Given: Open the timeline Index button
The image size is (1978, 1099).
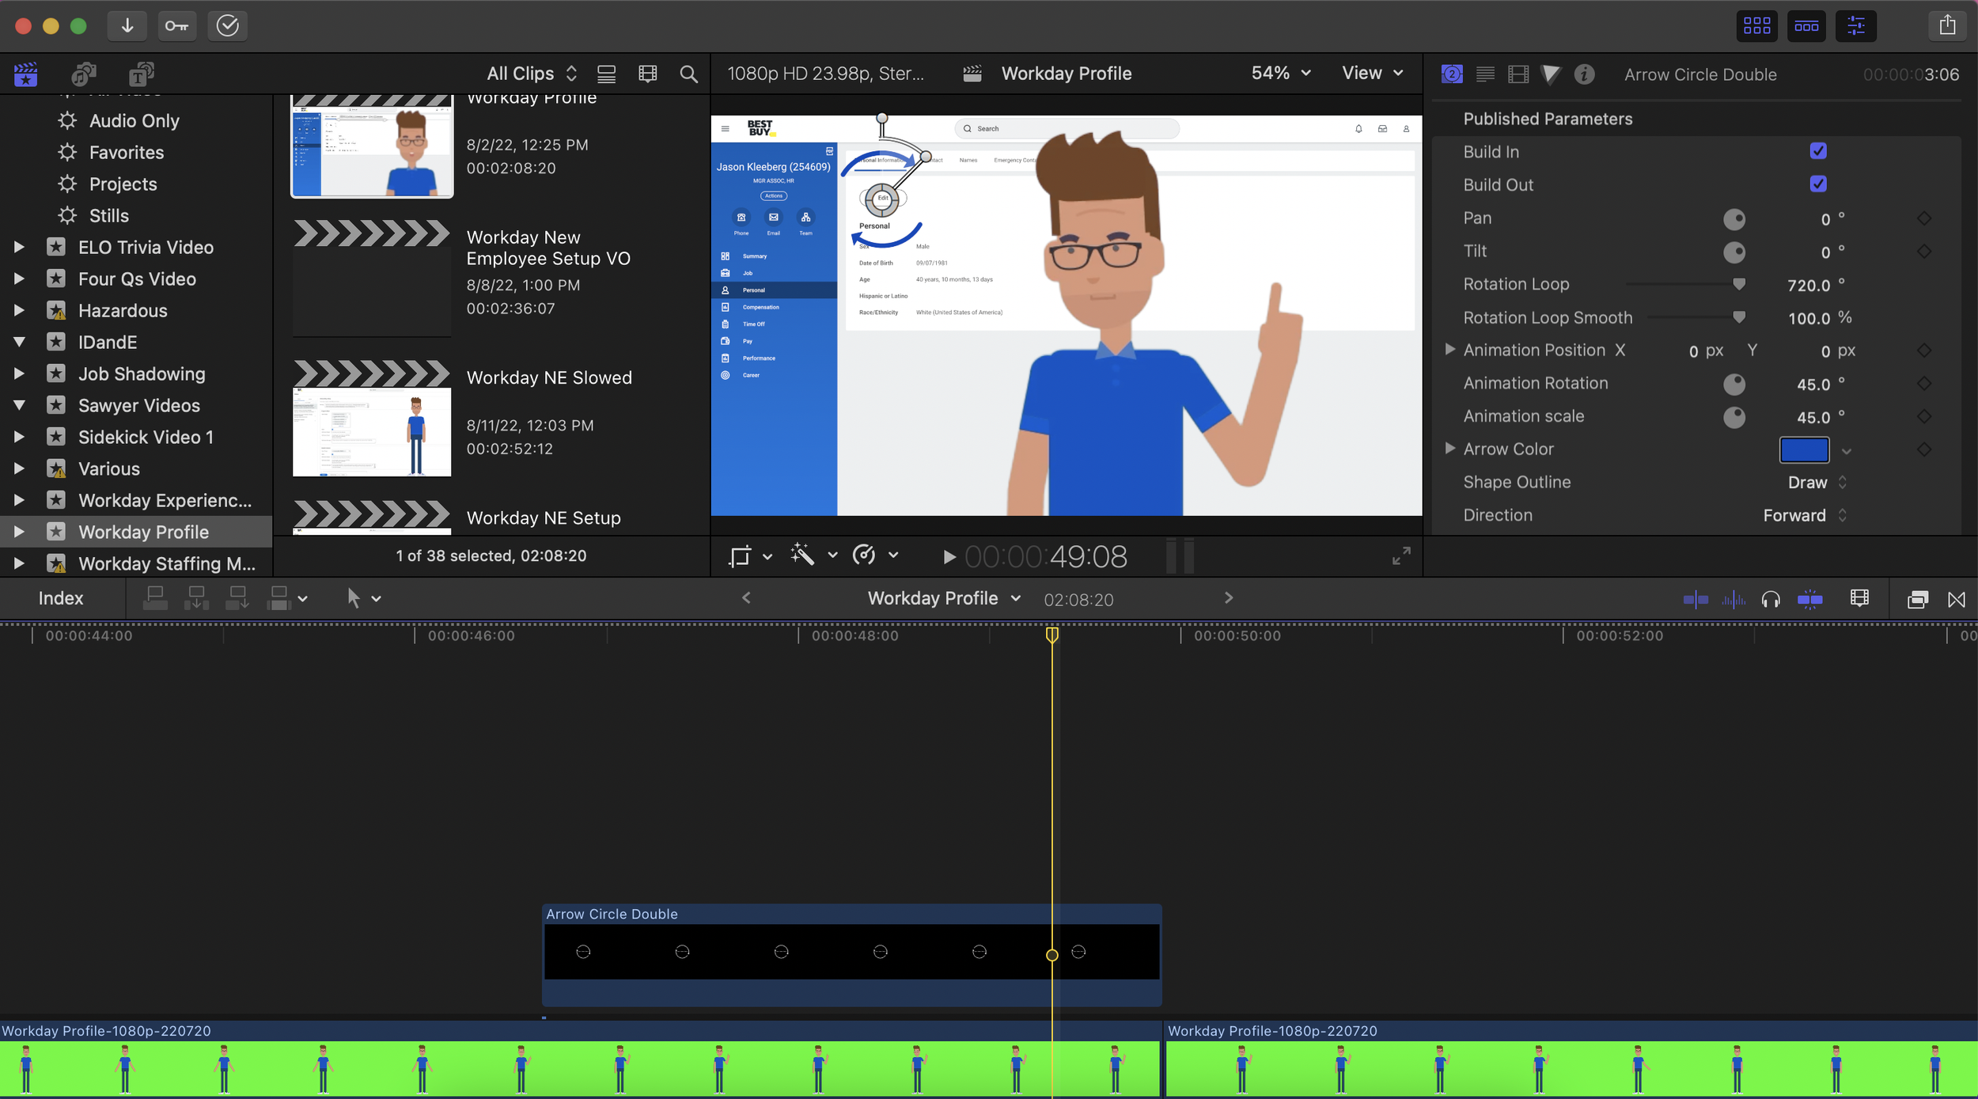Looking at the screenshot, I should point(61,598).
